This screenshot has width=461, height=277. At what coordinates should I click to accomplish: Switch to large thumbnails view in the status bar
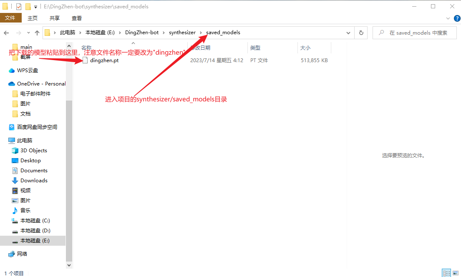click(455, 272)
